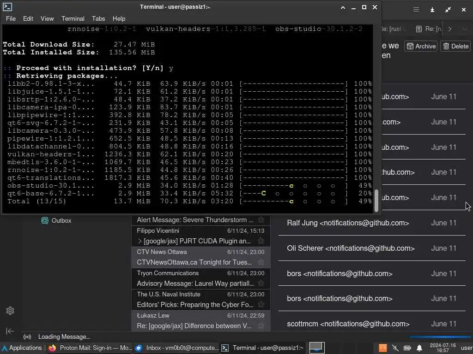Screen dimensions: 473x354
Task: Open the battery power manager icon
Action: click(x=407, y=348)
